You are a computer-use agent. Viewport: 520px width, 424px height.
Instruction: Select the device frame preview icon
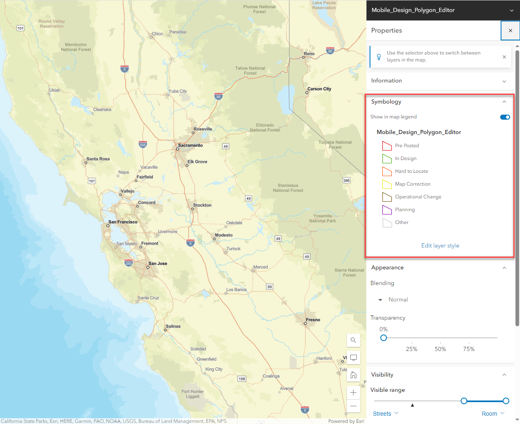tap(353, 358)
